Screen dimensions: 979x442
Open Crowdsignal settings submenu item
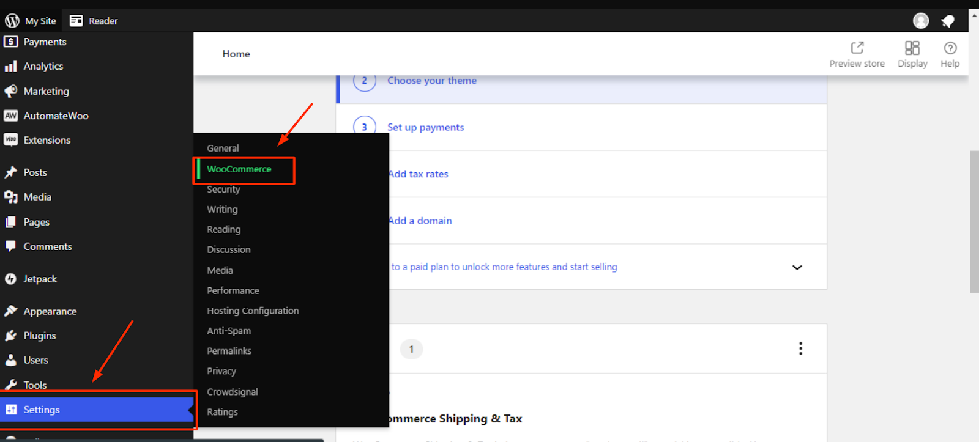(x=233, y=392)
